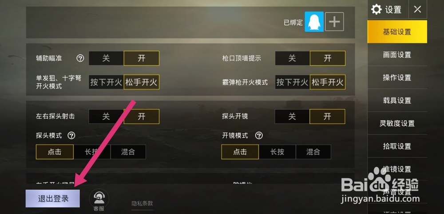This screenshot has width=444, height=214.
Task: Select 按下开火 for 单发狙 fire mode
Action: [x=106, y=82]
